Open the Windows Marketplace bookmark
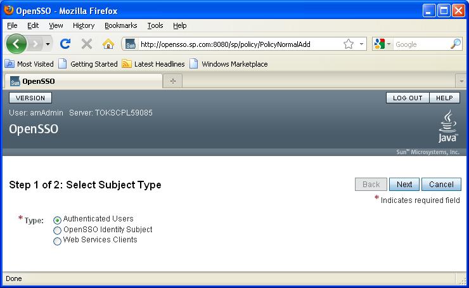Screen dimensions: 469x288 [229, 64]
